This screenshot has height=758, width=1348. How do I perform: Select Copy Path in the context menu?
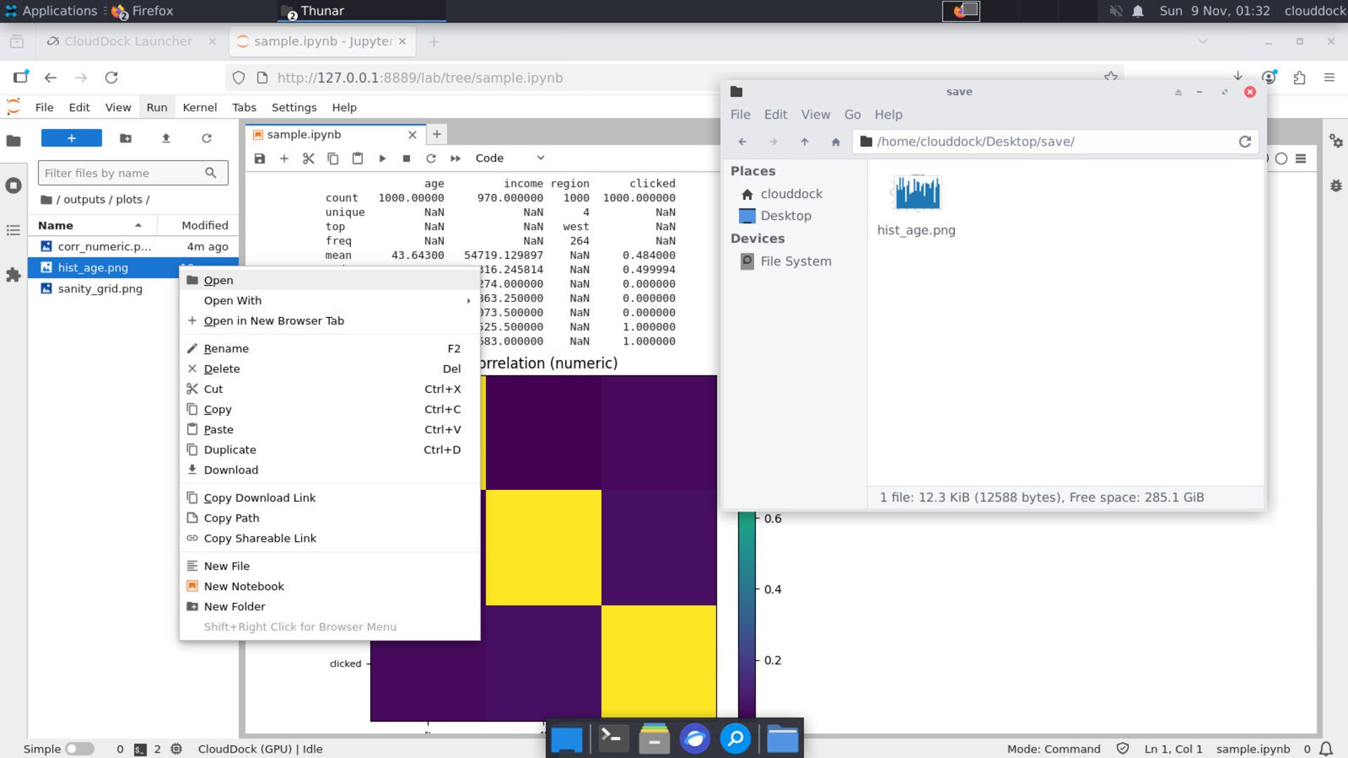[231, 518]
